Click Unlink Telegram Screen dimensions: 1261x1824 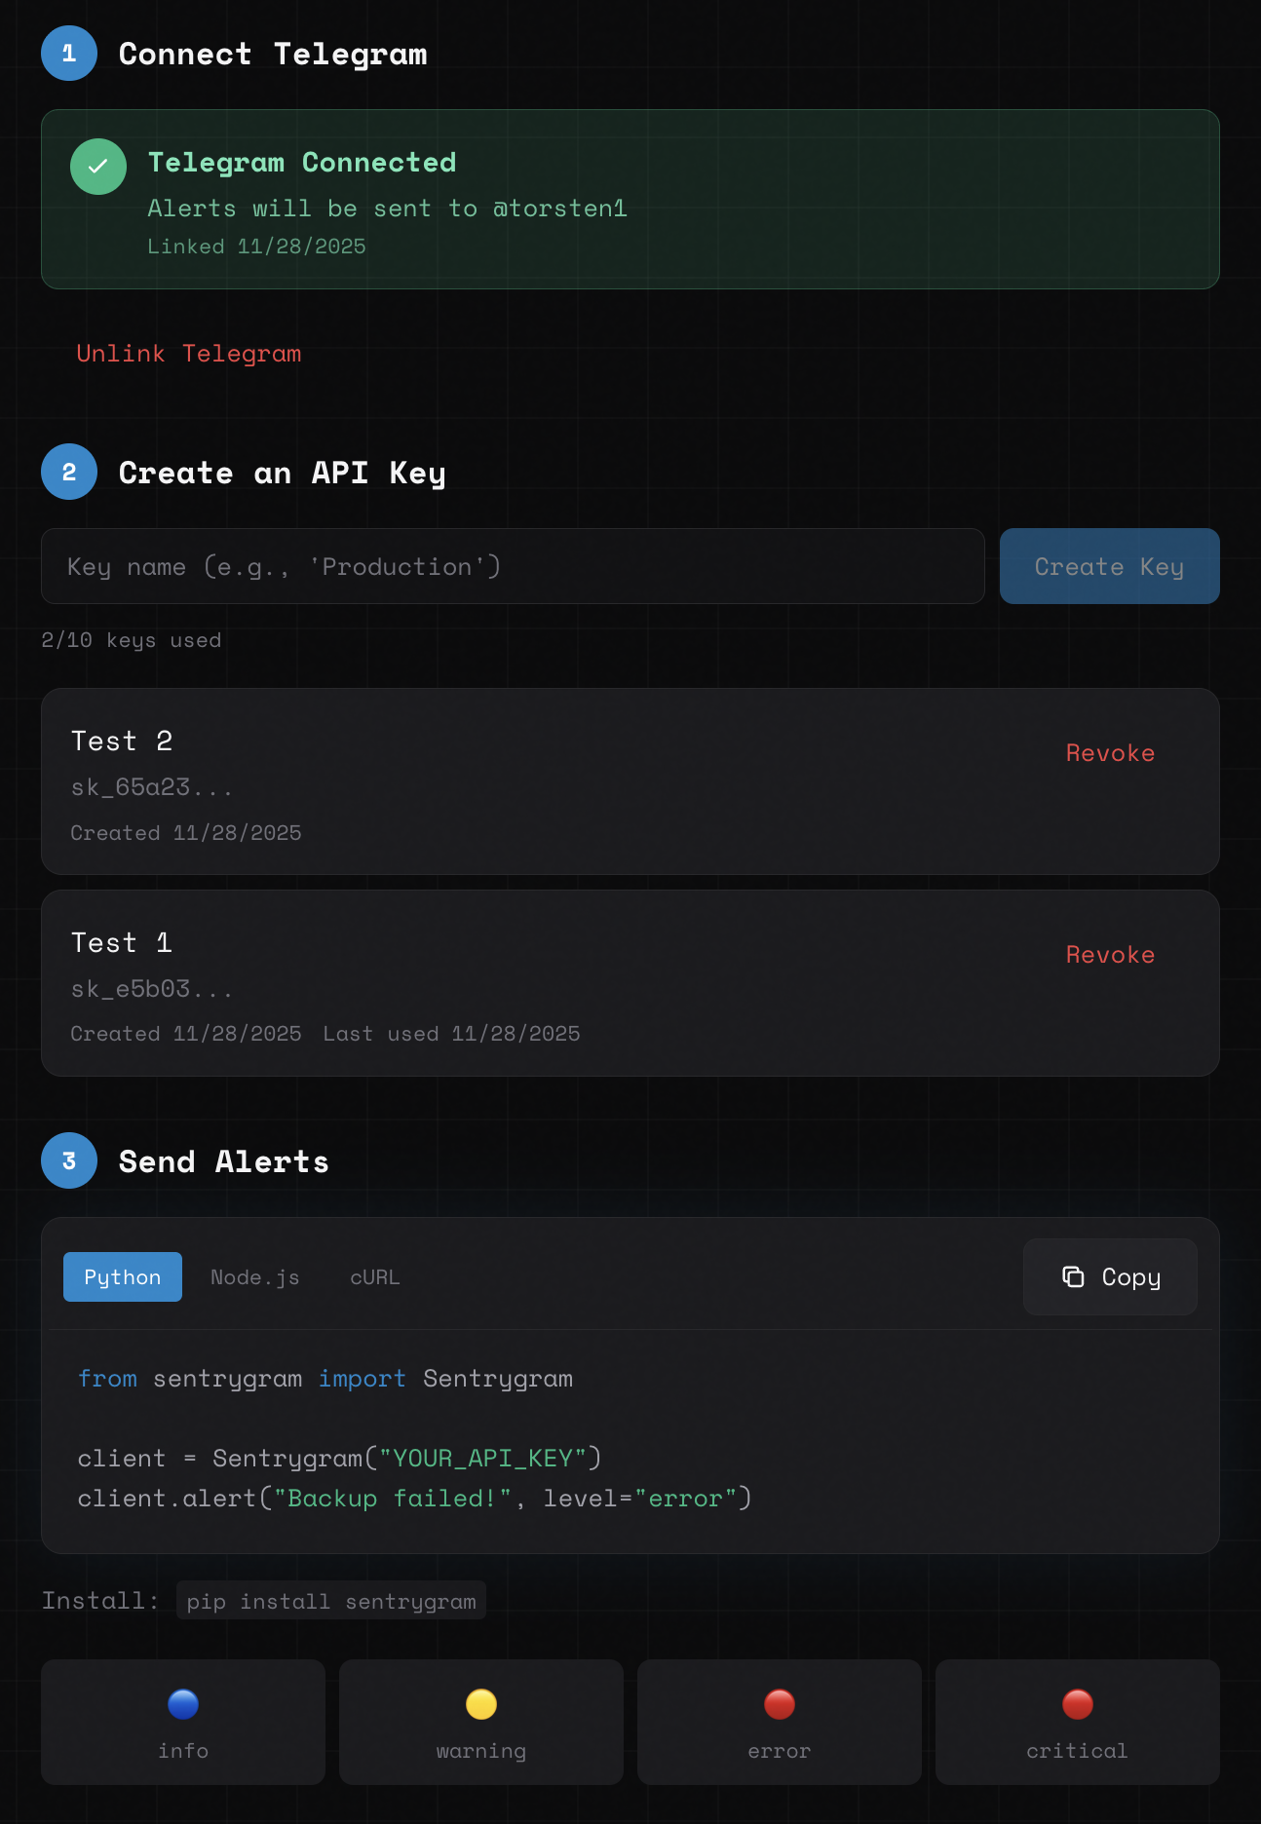(x=189, y=354)
